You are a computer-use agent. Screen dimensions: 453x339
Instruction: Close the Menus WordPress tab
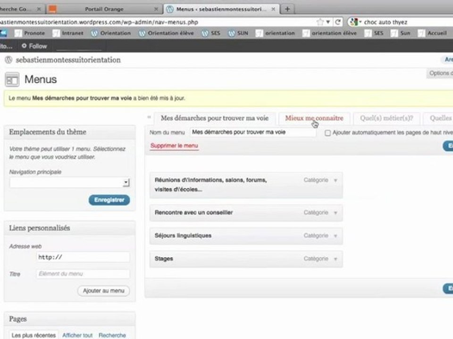click(273, 9)
